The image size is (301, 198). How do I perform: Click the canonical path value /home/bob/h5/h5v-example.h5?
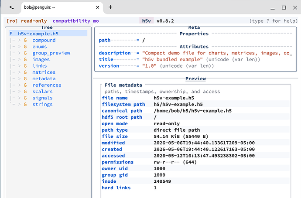click(193, 111)
